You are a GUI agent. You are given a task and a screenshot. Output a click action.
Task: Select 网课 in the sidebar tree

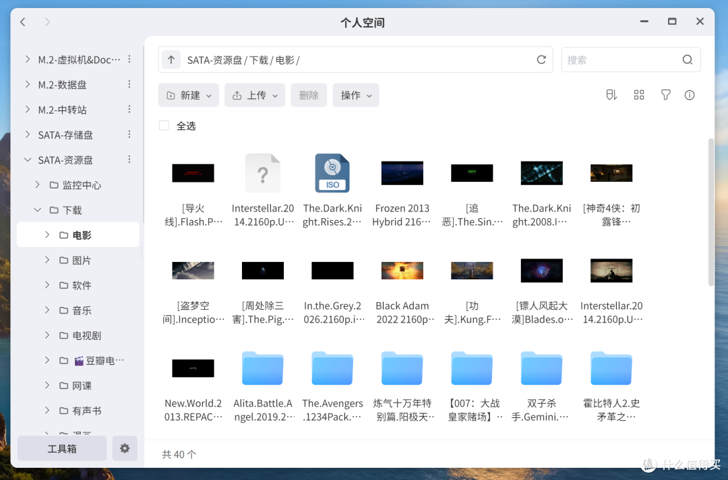pos(82,385)
